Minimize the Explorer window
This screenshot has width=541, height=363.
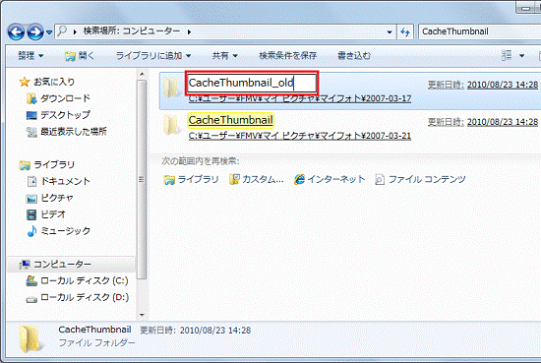[526, 8]
